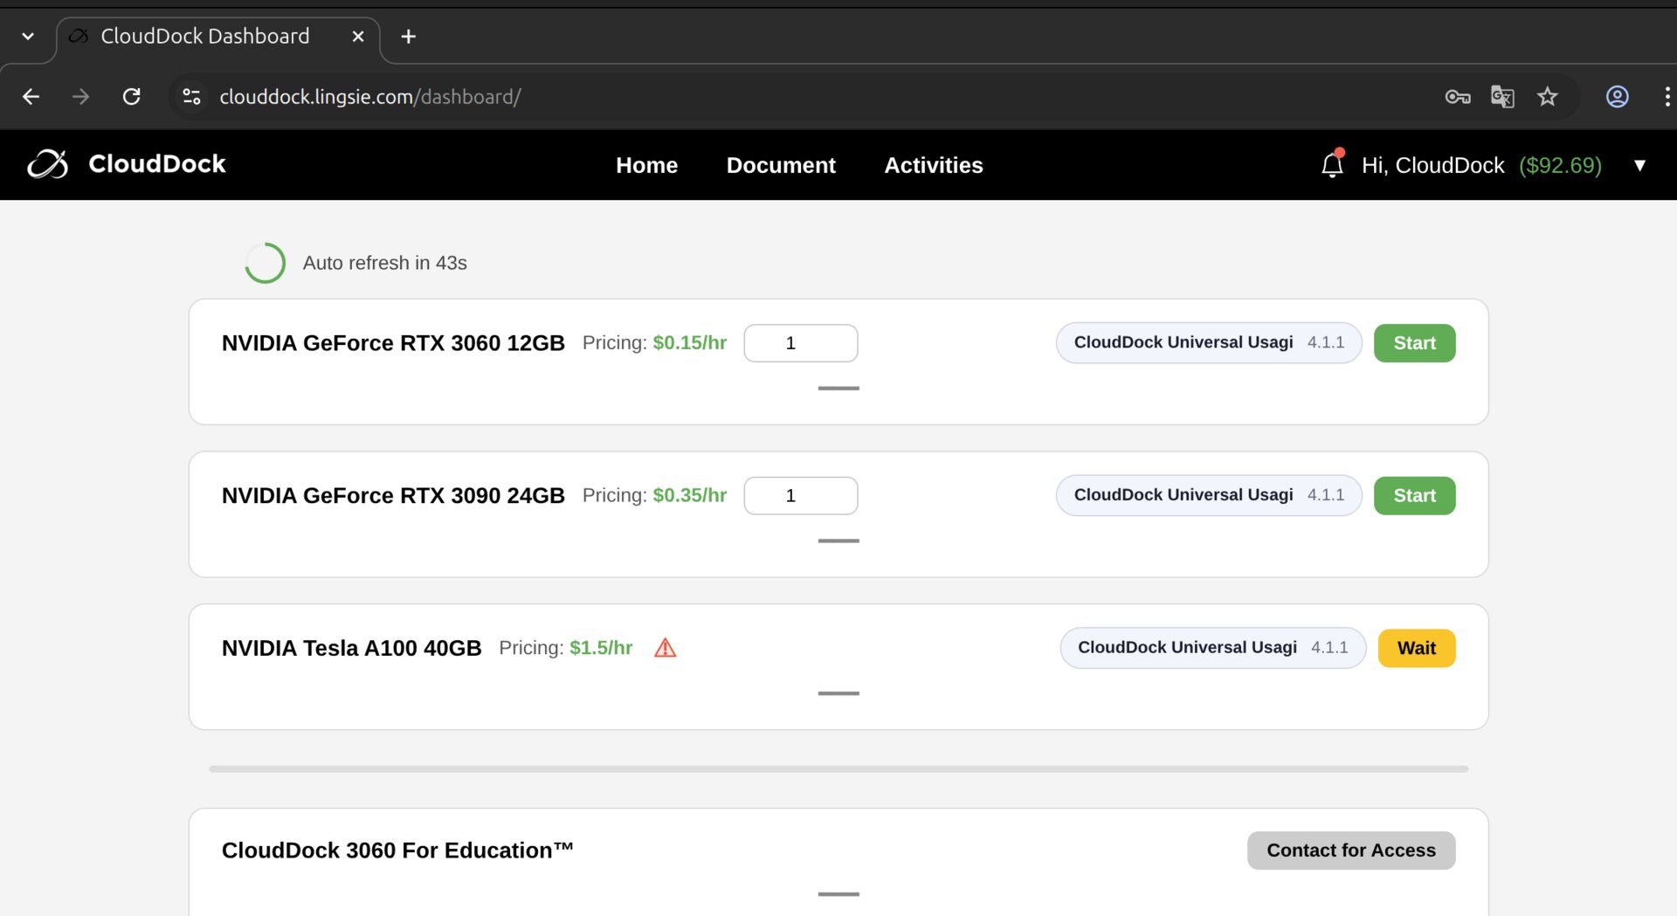The image size is (1677, 916).
Task: Open the Document menu item
Action: coord(781,165)
